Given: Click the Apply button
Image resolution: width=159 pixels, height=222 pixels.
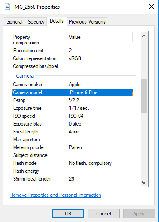Looking at the screenshot, I should 139,214.
